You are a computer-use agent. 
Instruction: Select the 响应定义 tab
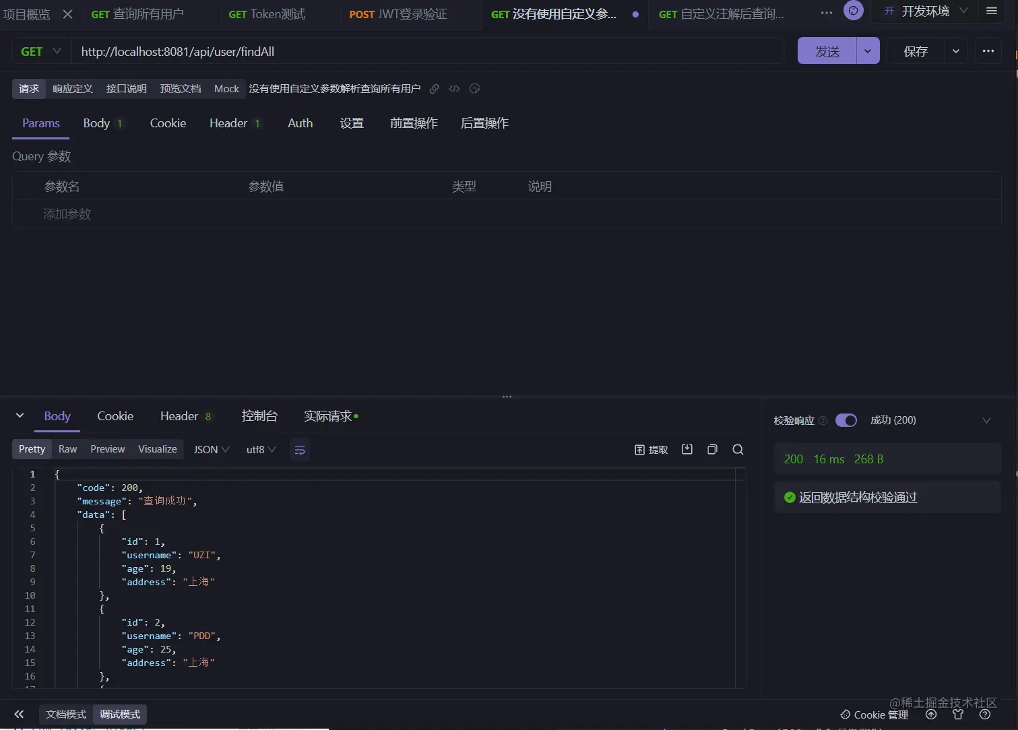point(73,89)
